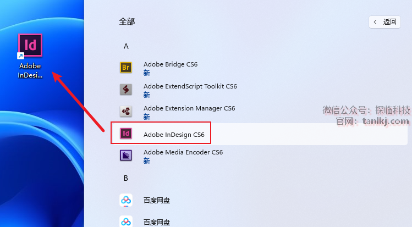Open Adobe Media Encoder CS6 entry

[183, 152]
